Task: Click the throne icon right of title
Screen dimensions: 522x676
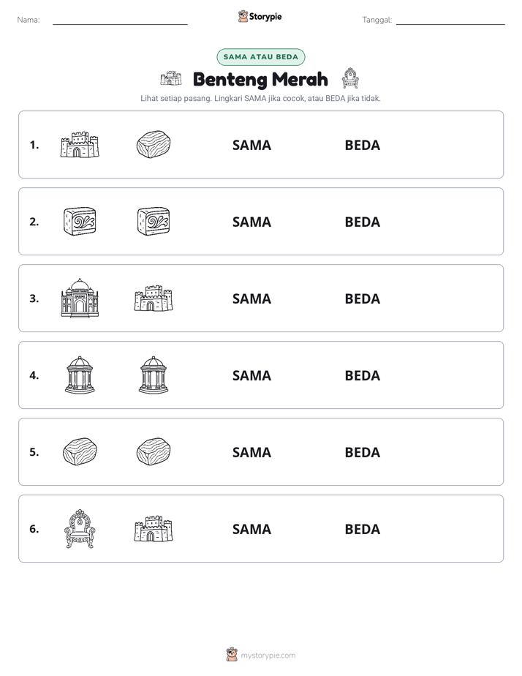Action: point(350,78)
